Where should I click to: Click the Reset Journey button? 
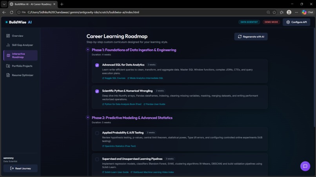[20, 168]
